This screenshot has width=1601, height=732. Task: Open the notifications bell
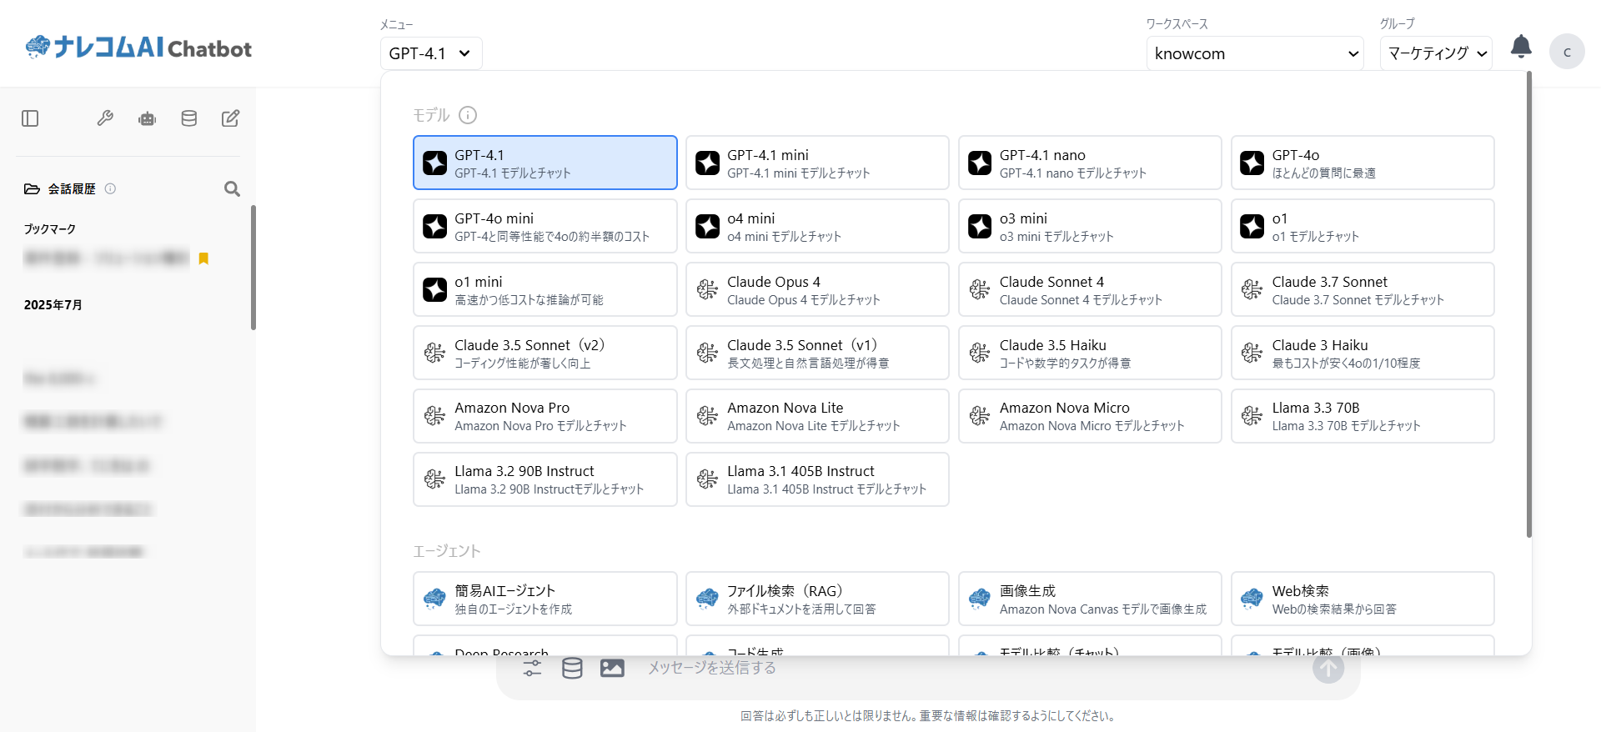(1521, 47)
